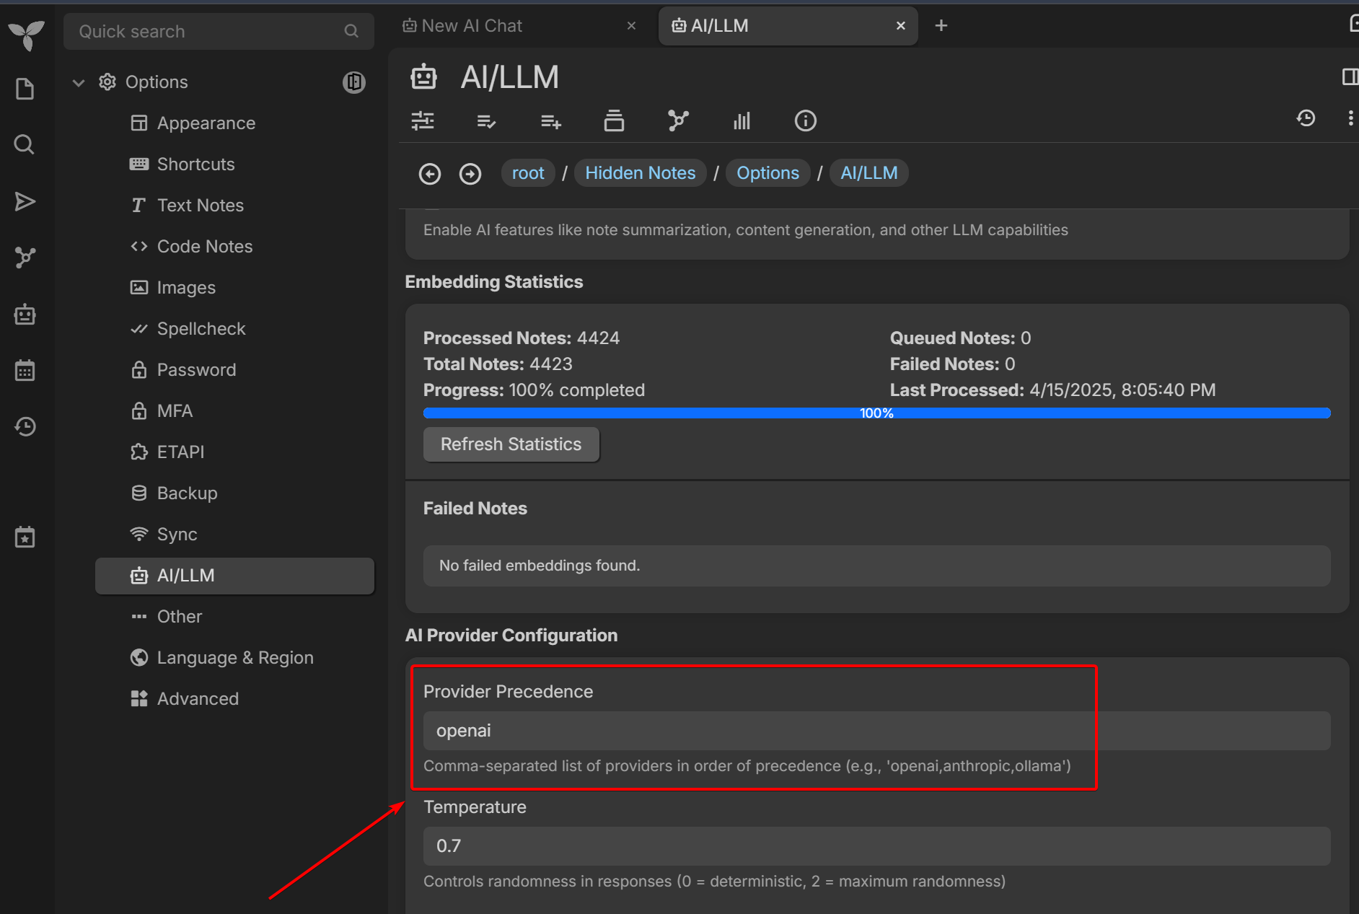Navigate back with the left arrow button
Image resolution: width=1359 pixels, height=914 pixels.
(x=430, y=174)
